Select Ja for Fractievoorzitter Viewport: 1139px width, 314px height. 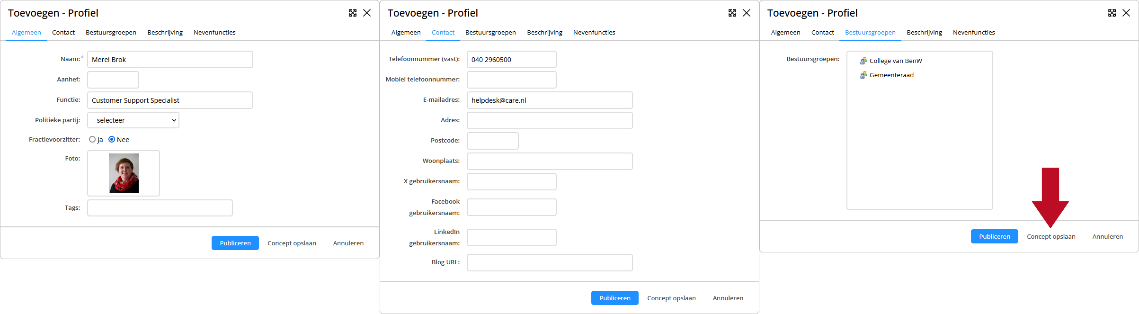tap(92, 139)
